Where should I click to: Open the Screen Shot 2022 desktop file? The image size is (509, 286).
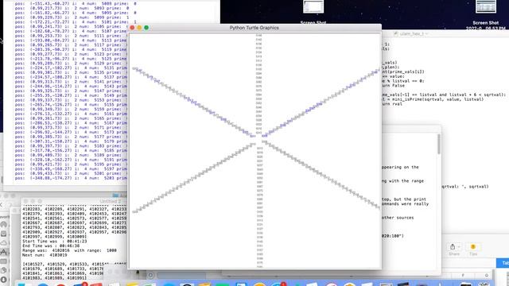click(486, 7)
